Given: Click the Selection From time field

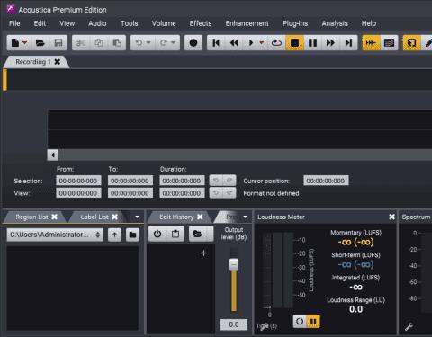Looking at the screenshot, I should click(x=78, y=181).
